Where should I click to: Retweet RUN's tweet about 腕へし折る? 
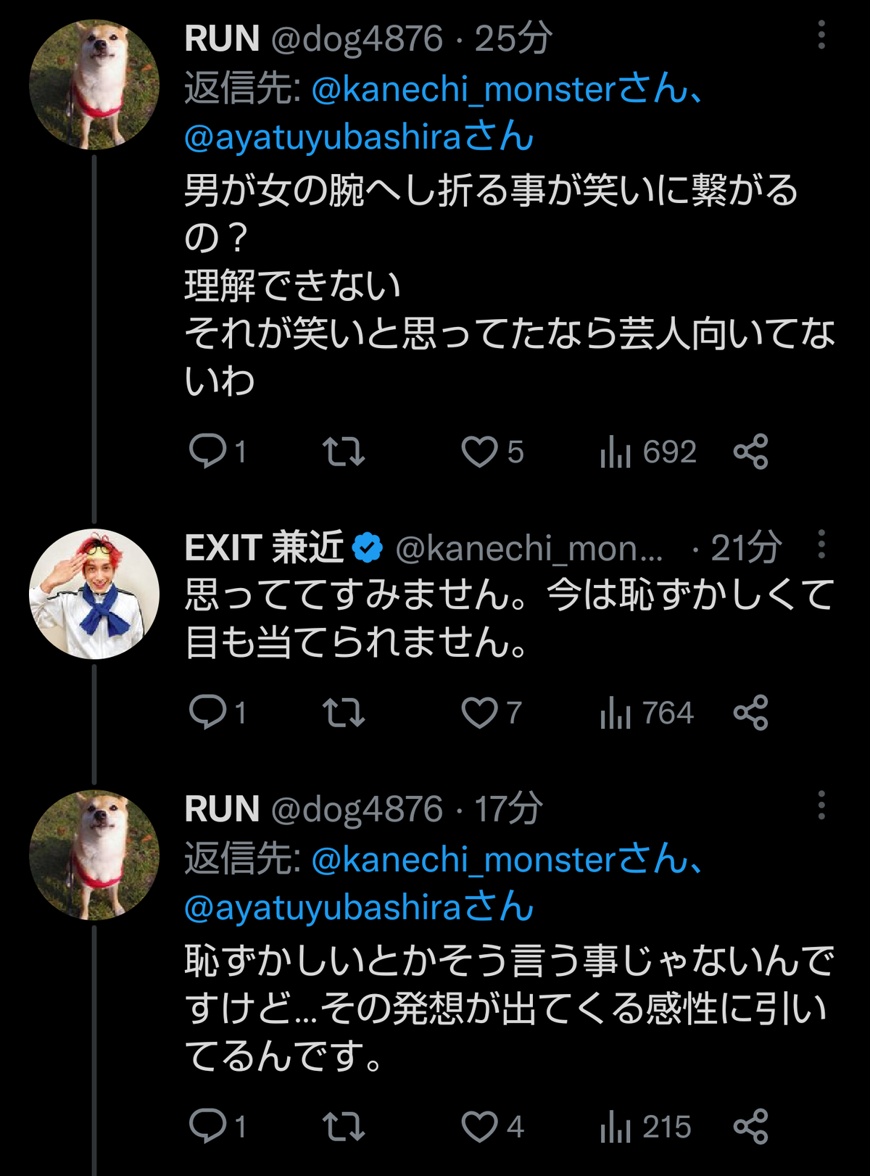click(x=344, y=452)
